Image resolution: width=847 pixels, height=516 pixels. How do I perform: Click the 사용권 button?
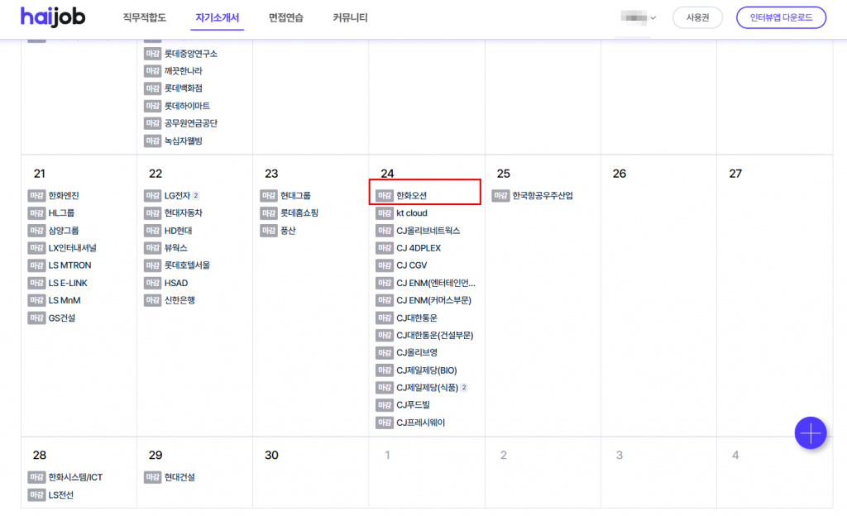tap(697, 18)
